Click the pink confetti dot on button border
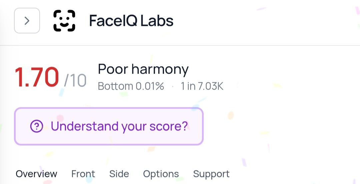Screen dimensions: 360x184 point(60,118)
